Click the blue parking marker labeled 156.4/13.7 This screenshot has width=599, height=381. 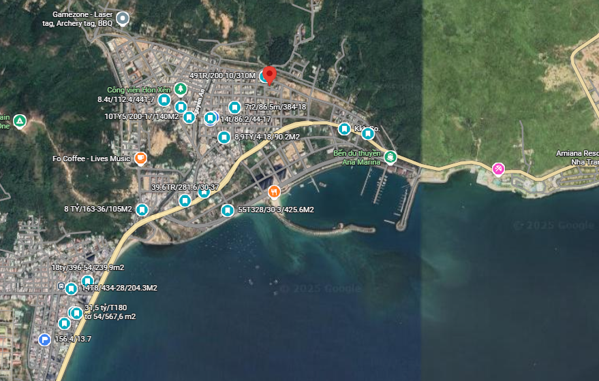tap(44, 339)
